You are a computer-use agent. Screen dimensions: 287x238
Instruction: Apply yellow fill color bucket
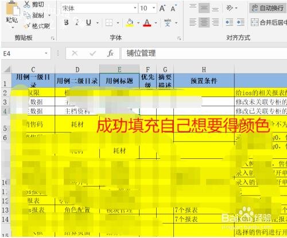click(x=130, y=22)
